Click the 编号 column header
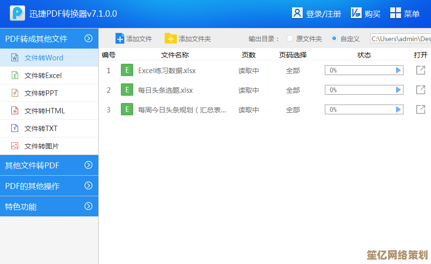The image size is (431, 264). (x=109, y=55)
